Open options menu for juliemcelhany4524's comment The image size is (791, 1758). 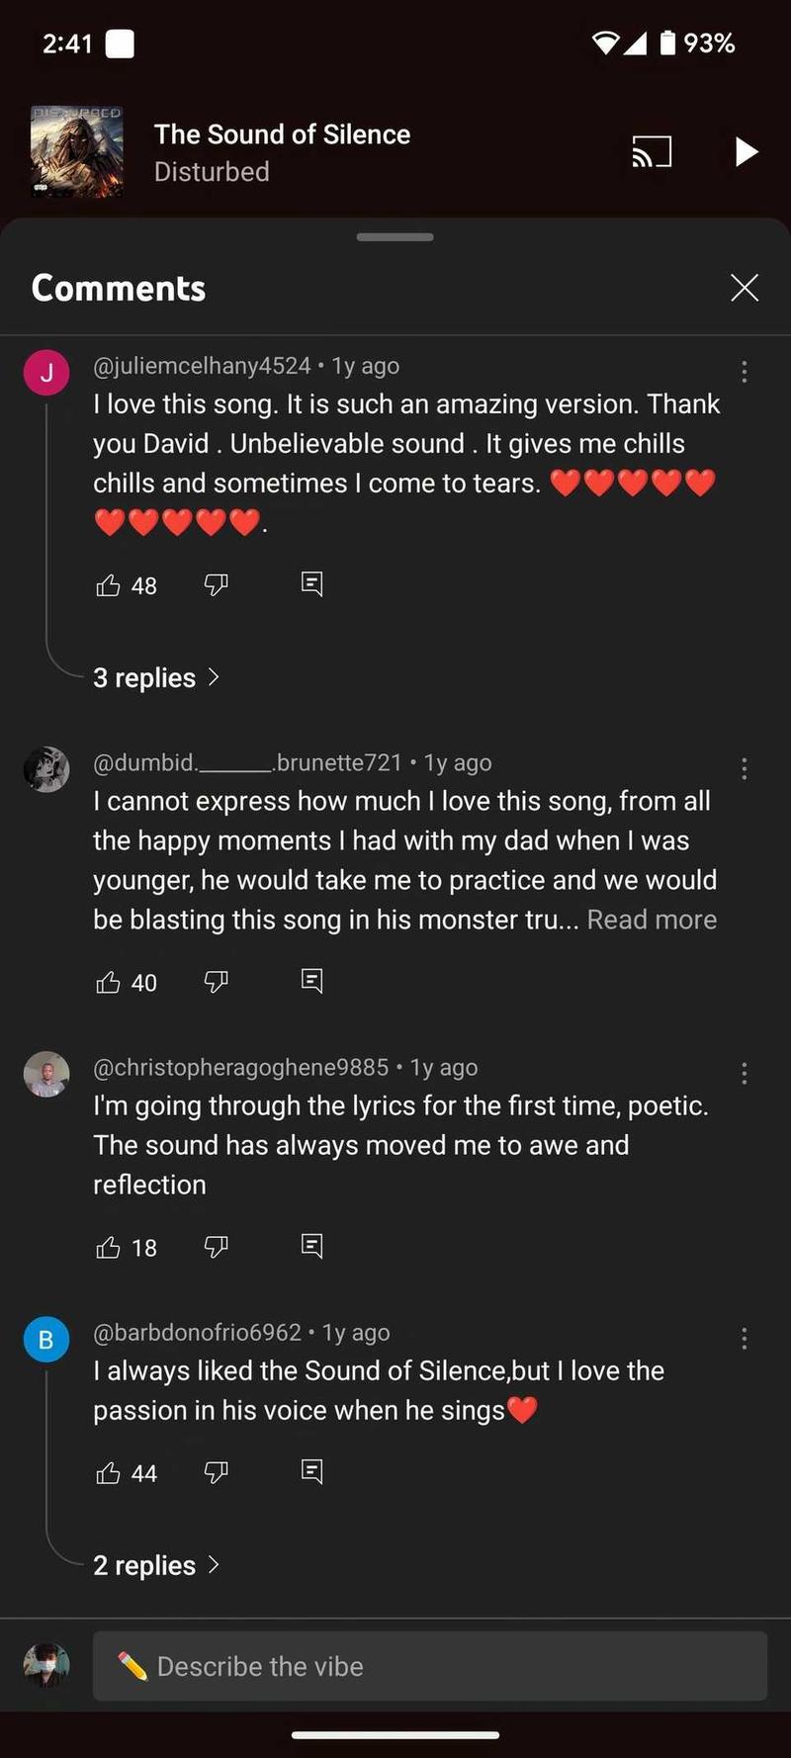click(744, 372)
